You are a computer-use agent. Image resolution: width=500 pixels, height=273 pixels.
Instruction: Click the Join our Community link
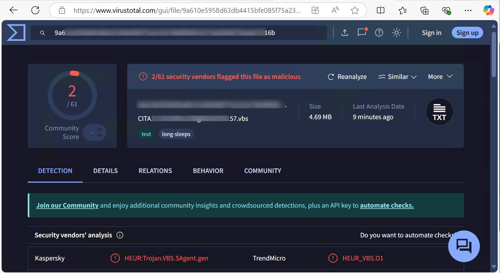pos(67,205)
